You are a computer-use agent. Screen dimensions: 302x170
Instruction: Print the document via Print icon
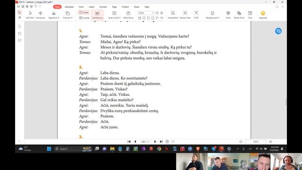point(228,15)
